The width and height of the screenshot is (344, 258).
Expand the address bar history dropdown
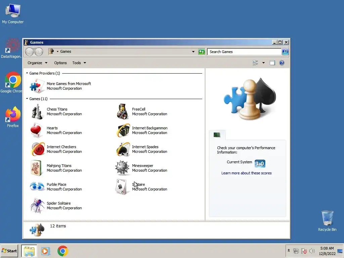pos(193,52)
